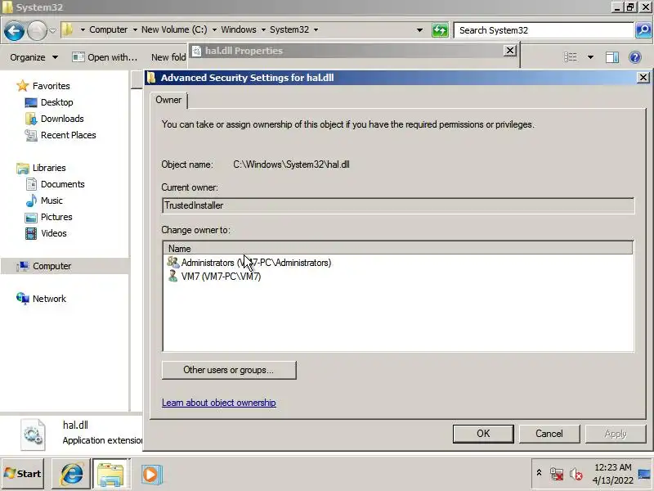This screenshot has width=654, height=491.
Task: Click the Name column header
Action: (x=398, y=249)
